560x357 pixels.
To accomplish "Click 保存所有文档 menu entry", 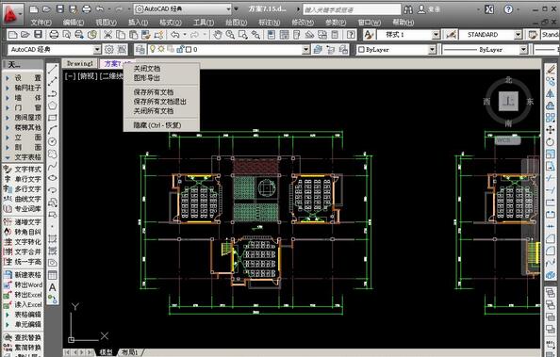I will point(154,92).
